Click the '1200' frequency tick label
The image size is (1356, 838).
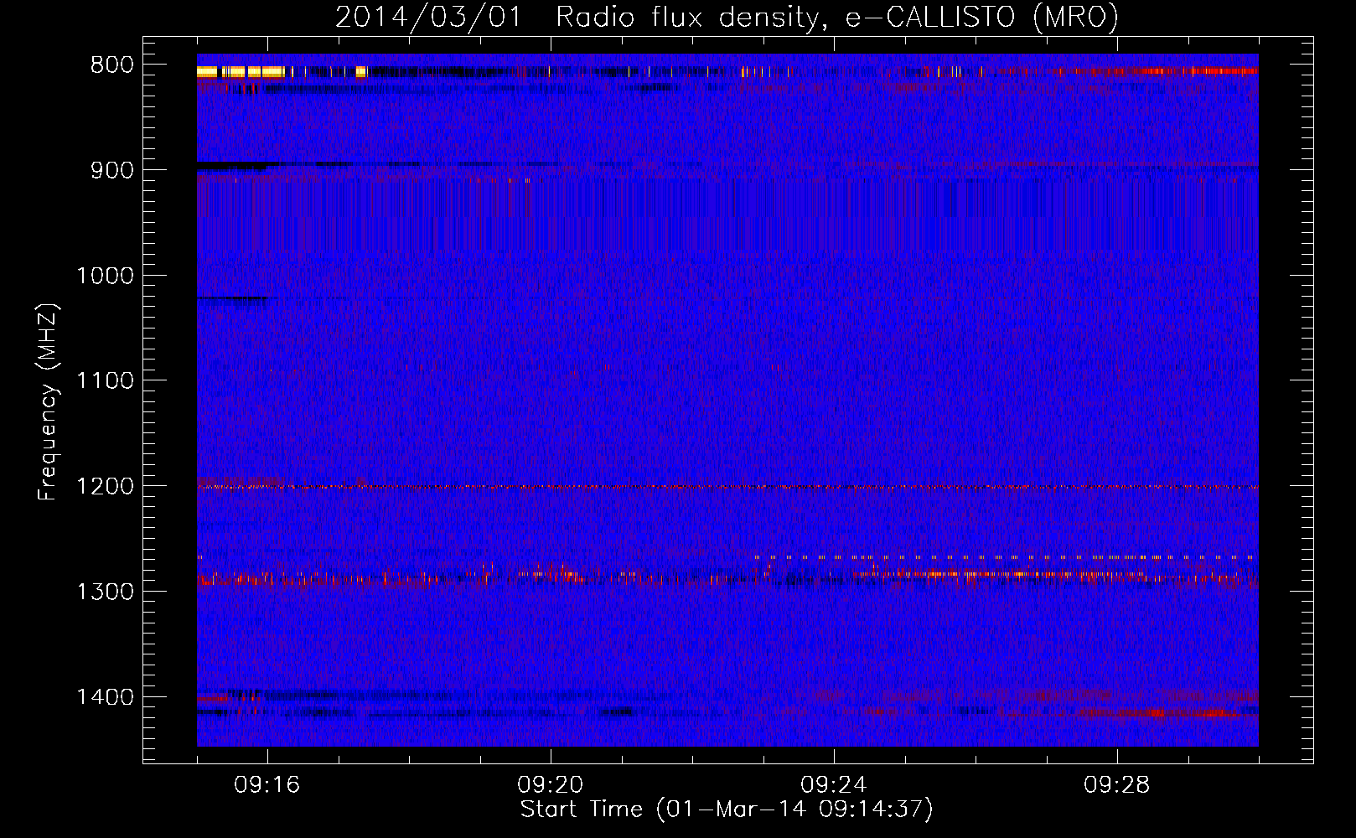click(x=105, y=487)
